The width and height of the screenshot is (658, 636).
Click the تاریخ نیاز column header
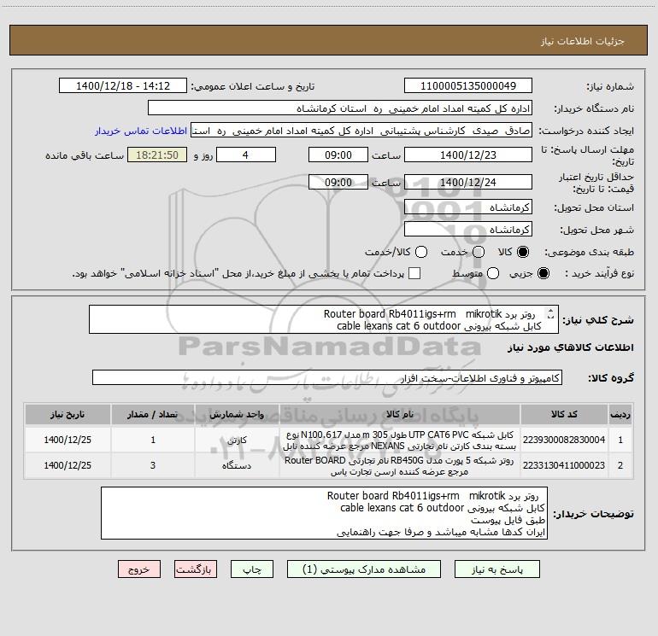[x=68, y=414]
